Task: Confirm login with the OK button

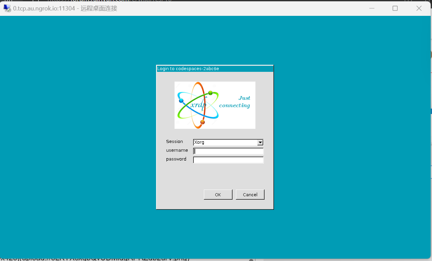Action: (218, 195)
